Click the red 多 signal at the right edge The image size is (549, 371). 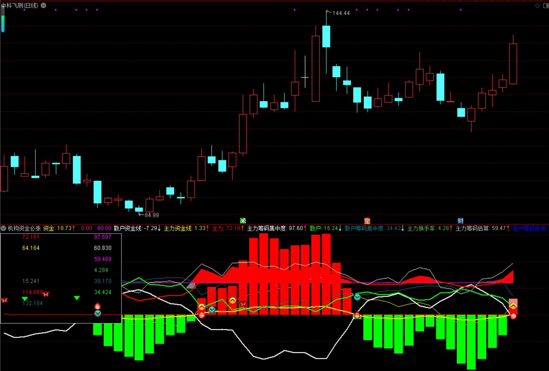513,316
